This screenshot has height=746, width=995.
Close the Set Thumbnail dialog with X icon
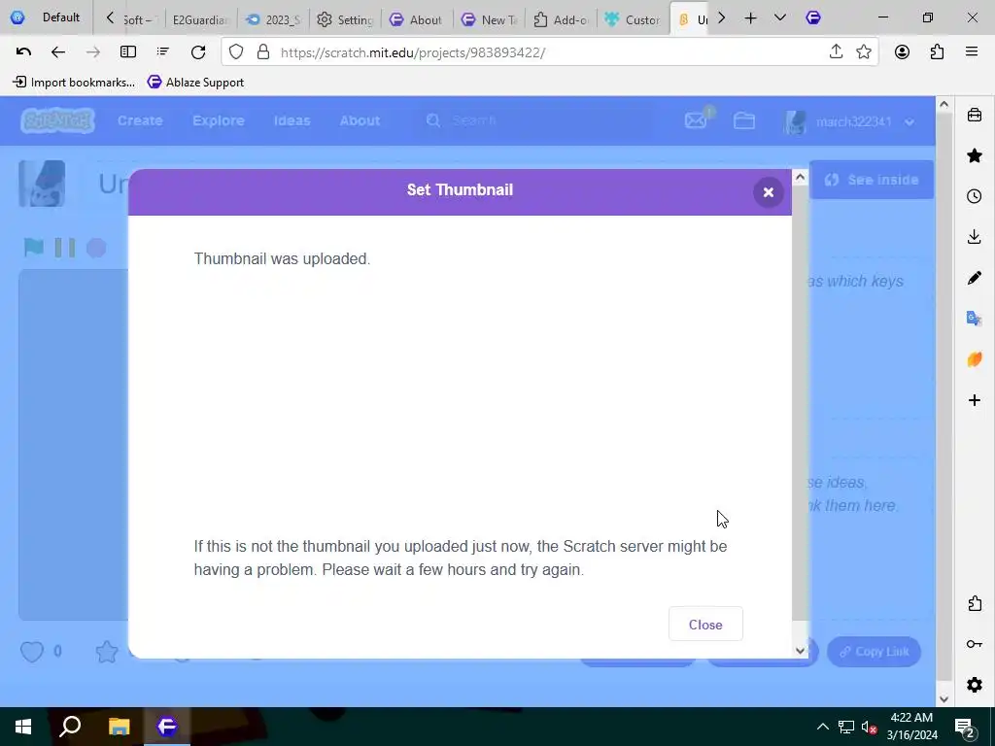click(x=768, y=192)
